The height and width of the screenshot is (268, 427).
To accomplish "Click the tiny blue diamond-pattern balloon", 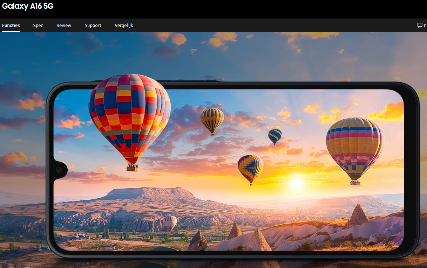I will pos(275,135).
